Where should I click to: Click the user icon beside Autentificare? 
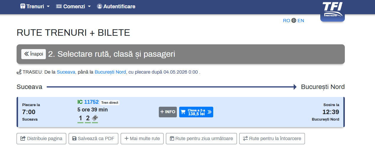pyautogui.click(x=99, y=6)
